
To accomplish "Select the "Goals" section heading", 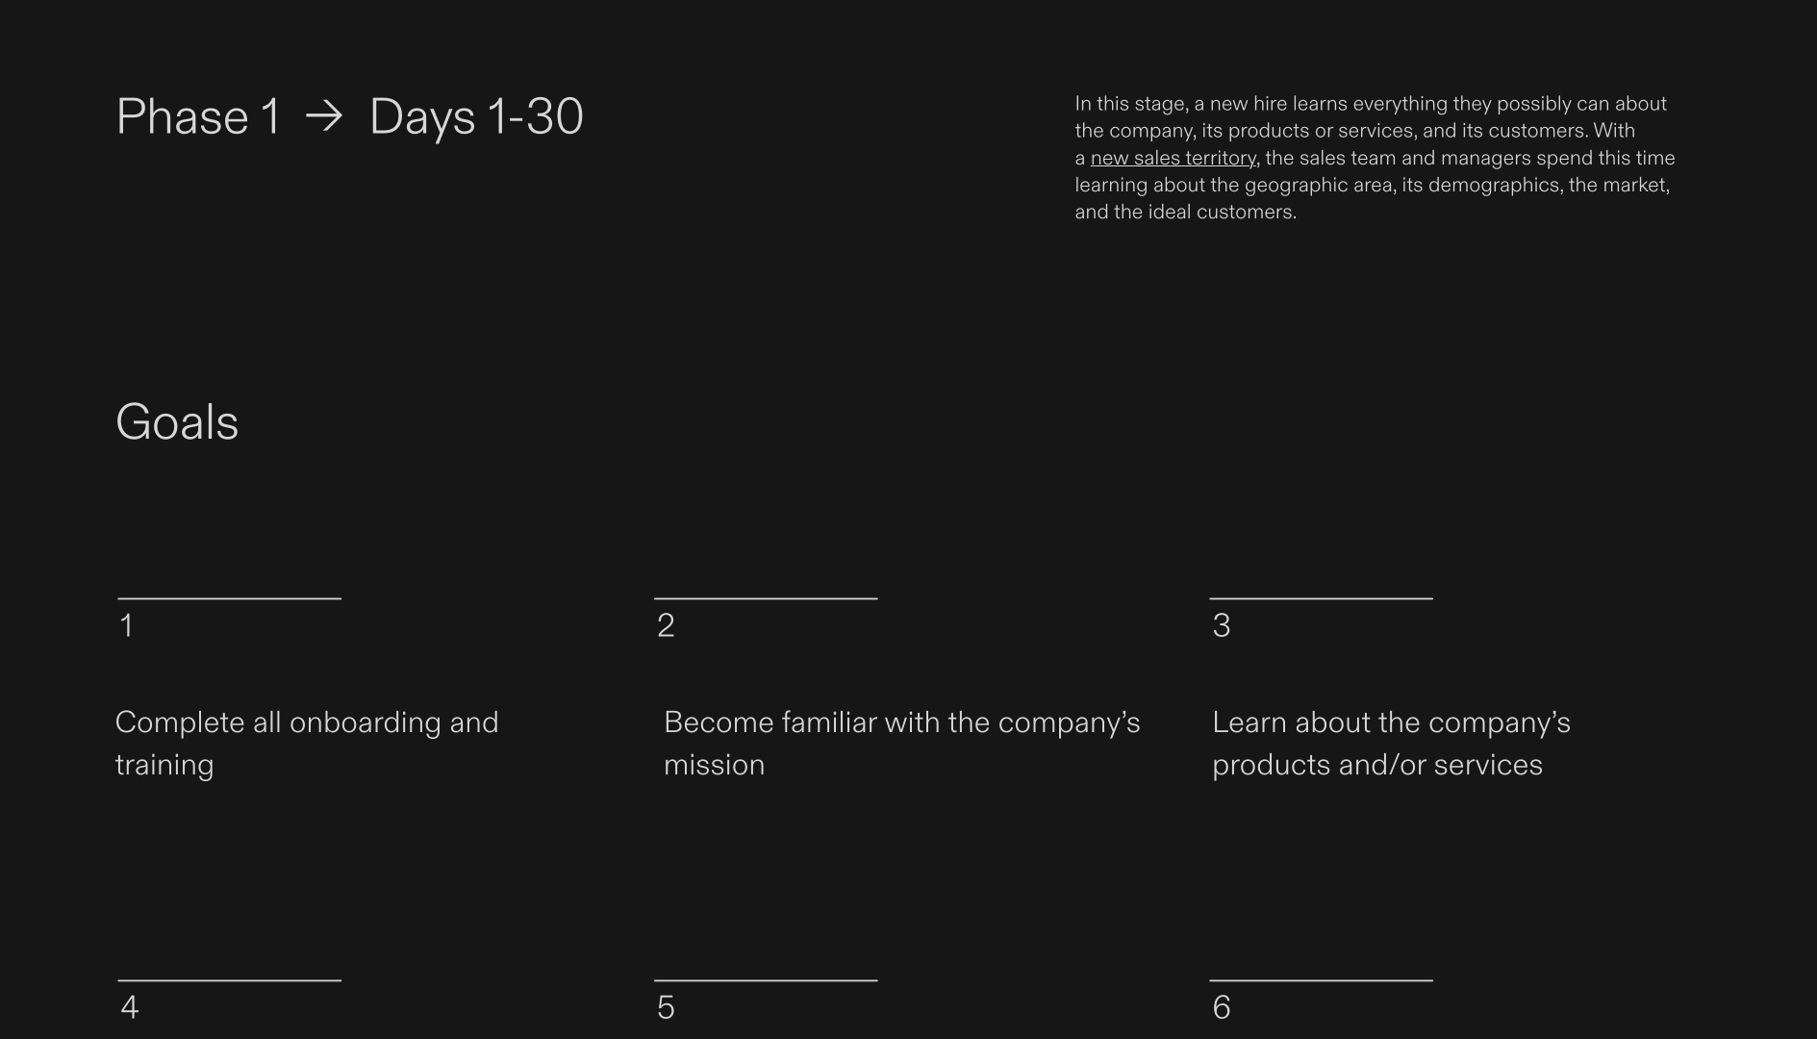I will [x=177, y=422].
